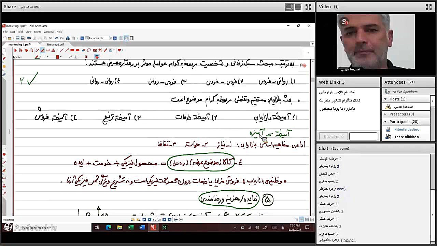Click the Save icon in PDF Annotator toolbar
This screenshot has width=437, height=246.
pos(17,38)
